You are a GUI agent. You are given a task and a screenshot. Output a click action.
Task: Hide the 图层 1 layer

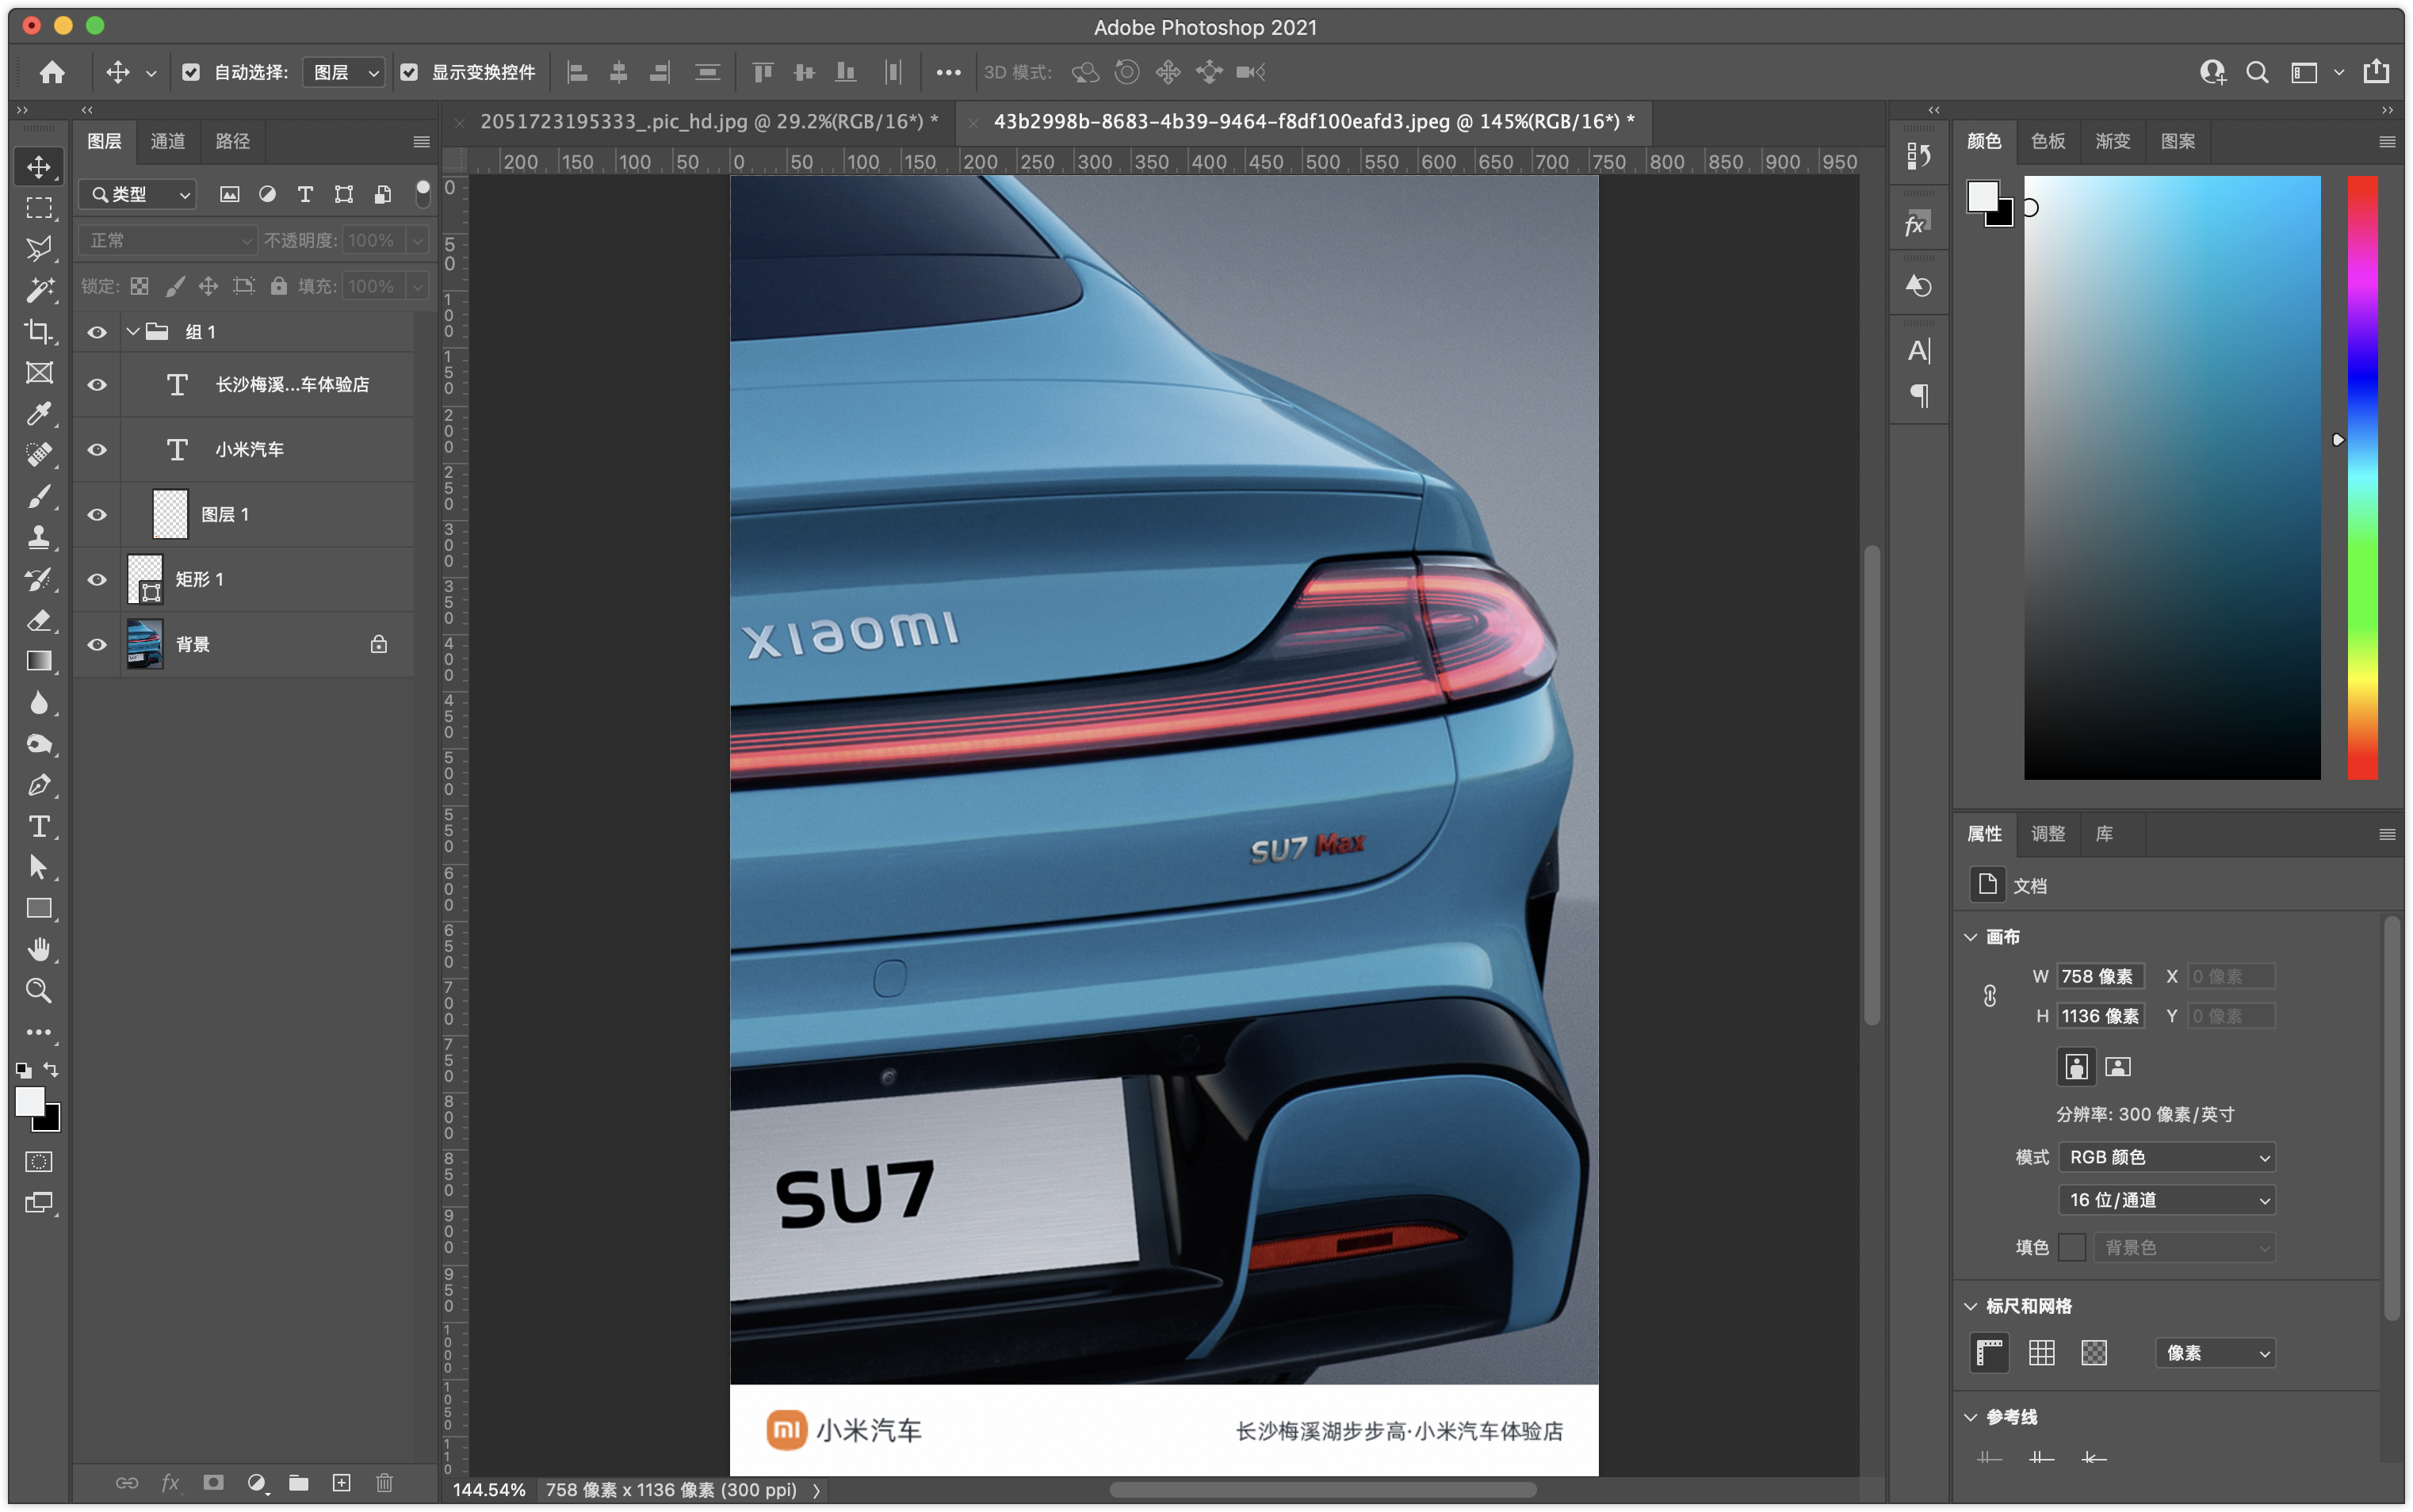(97, 515)
